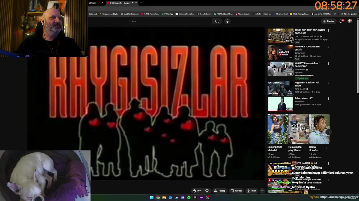Open the YouTube notifications bell
Viewport: 359px width, 201px height.
pyautogui.click(x=341, y=21)
